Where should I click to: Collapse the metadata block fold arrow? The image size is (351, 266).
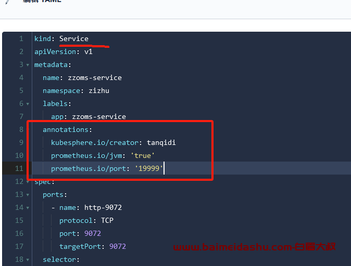(x=28, y=65)
